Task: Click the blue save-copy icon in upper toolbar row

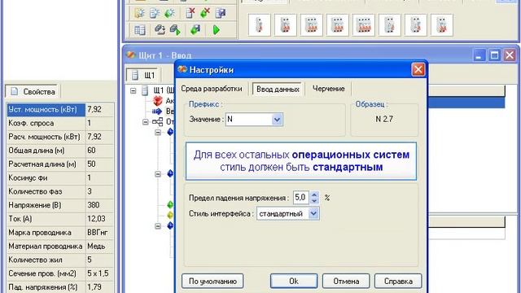Action: pos(221,13)
